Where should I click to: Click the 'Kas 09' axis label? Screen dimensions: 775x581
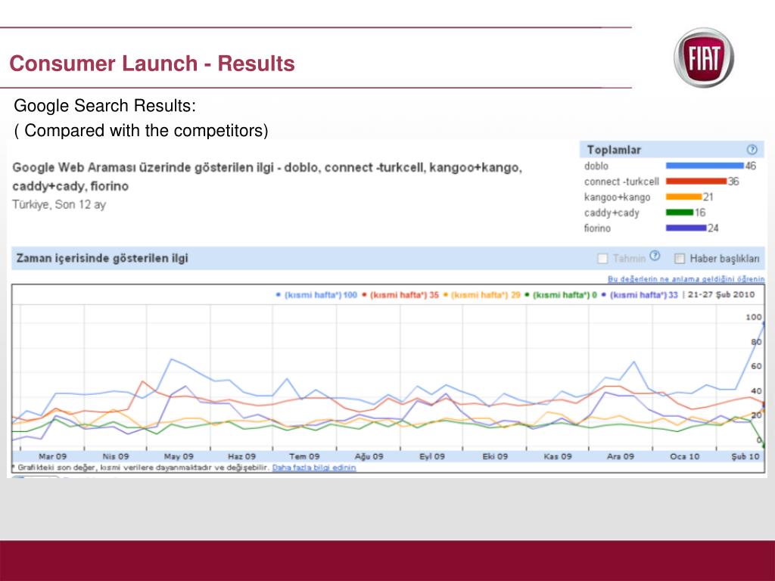pyautogui.click(x=558, y=456)
